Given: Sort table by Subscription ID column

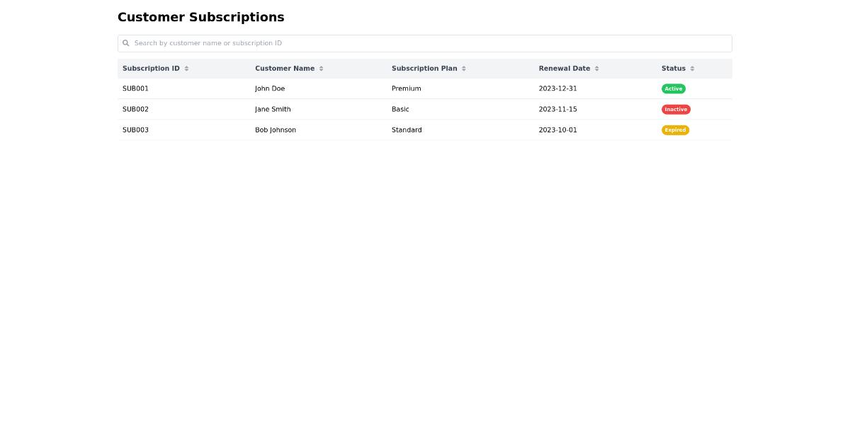Looking at the screenshot, I should (150, 68).
